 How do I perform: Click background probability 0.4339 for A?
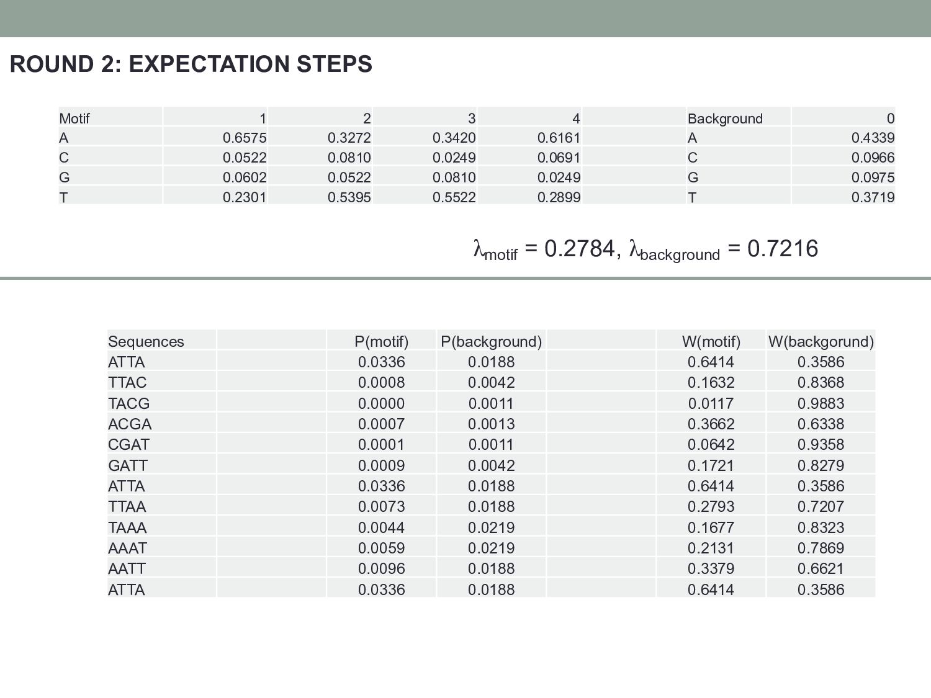873,138
